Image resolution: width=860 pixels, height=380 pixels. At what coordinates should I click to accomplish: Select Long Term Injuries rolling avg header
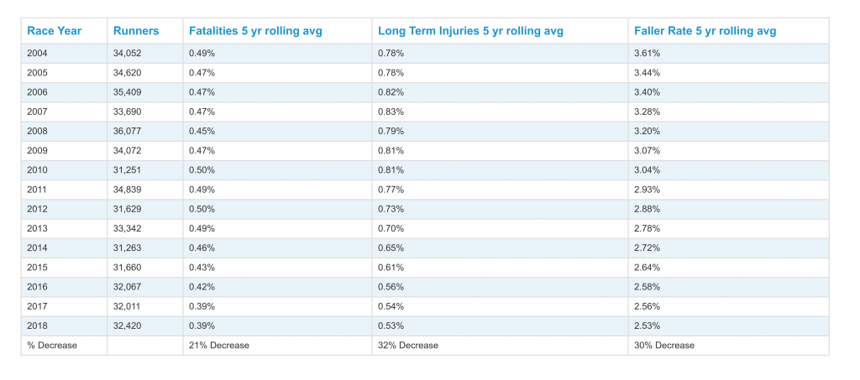click(470, 31)
